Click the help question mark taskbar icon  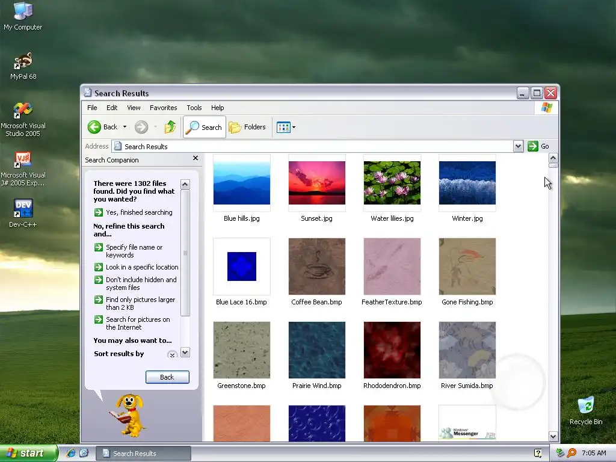pos(538,453)
